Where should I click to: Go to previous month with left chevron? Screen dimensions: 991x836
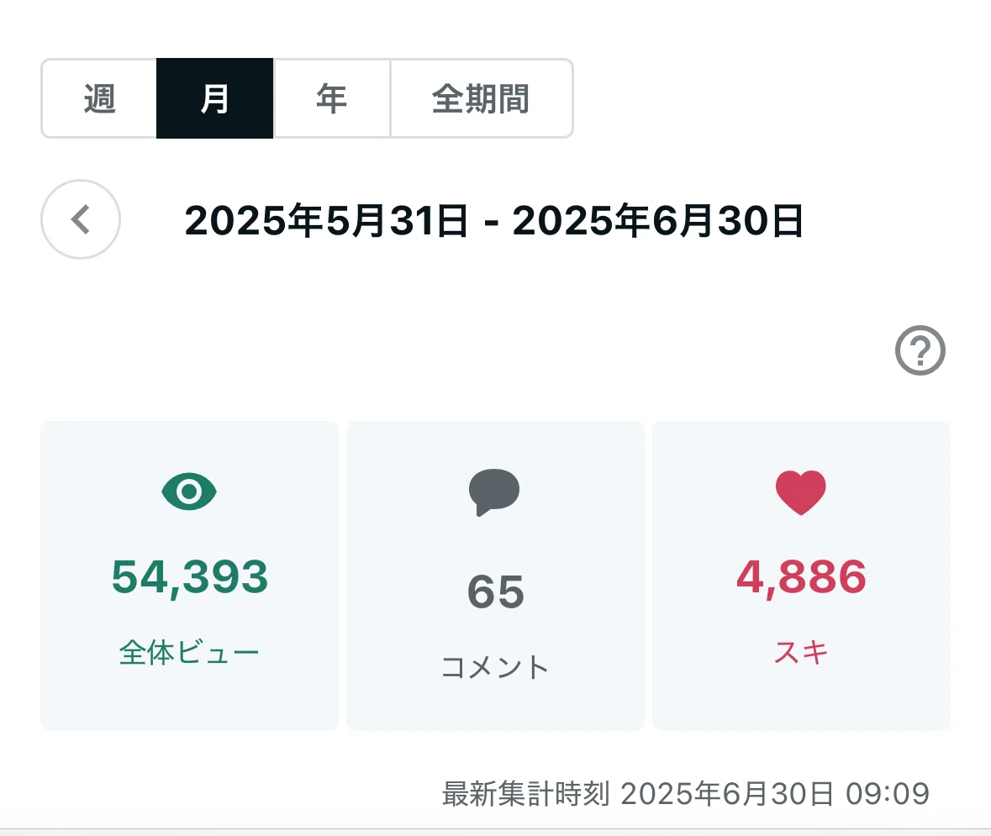coord(81,219)
